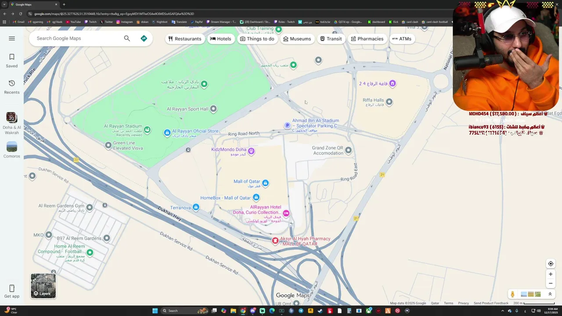Screen dimensions: 562x316
Task: Open the Privacy link
Action: coord(463,303)
